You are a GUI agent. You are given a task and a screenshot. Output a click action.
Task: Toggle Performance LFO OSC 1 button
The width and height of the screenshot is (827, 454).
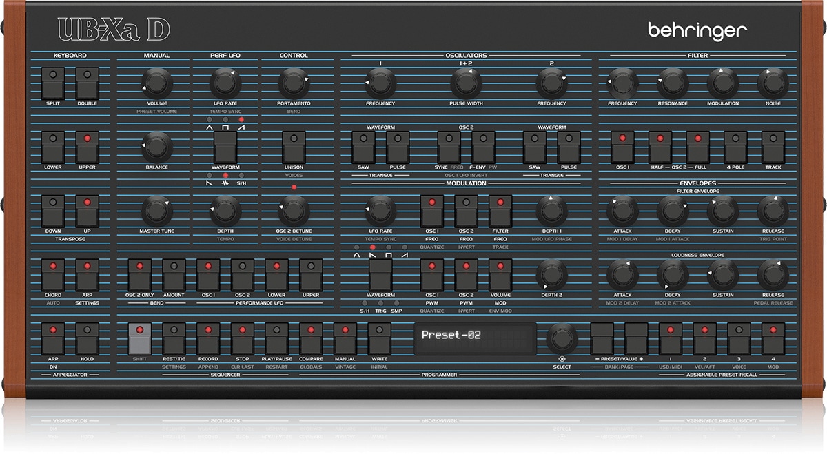[208, 275]
